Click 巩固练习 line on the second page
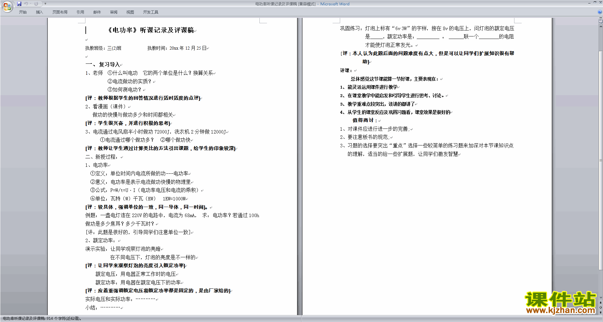 pyautogui.click(x=427, y=28)
